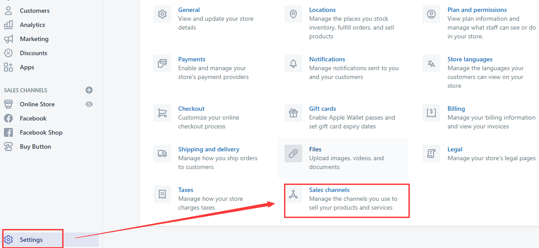Image resolution: width=539 pixels, height=248 pixels.
Task: Click the Locations pin icon
Action: coord(293,14)
